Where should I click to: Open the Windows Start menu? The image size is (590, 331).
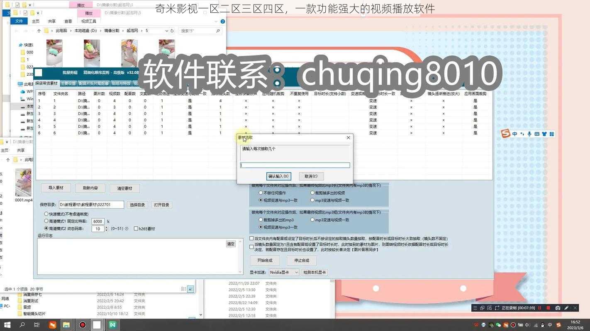pyautogui.click(x=7, y=325)
